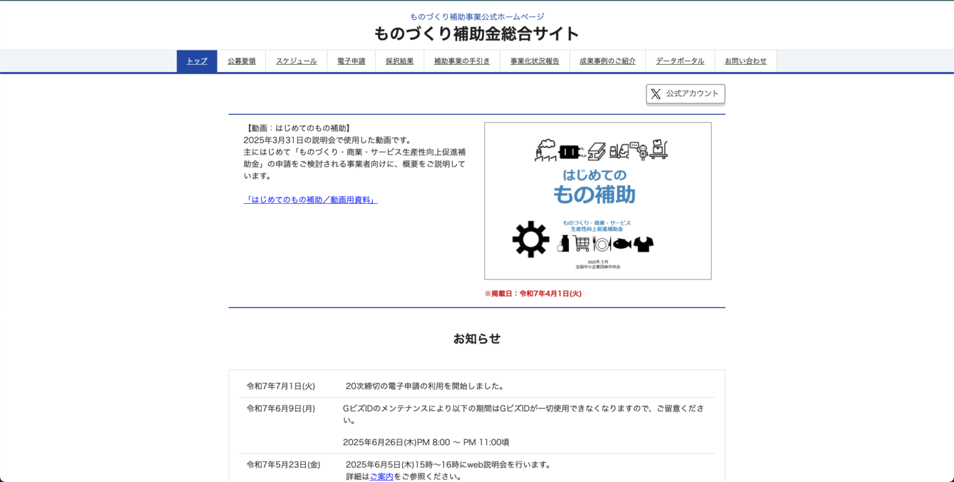
Task: Open the スケジュール tab
Action: 296,61
